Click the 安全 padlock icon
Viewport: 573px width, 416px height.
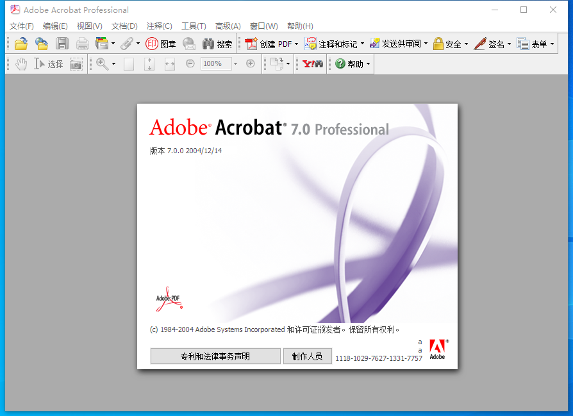tap(438, 44)
